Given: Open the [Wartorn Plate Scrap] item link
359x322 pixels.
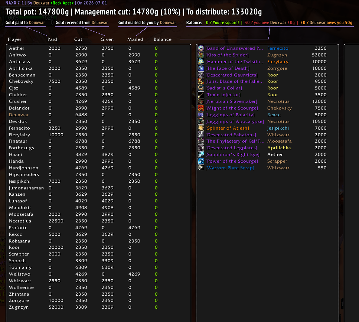Looking at the screenshot, I should pos(230,167).
